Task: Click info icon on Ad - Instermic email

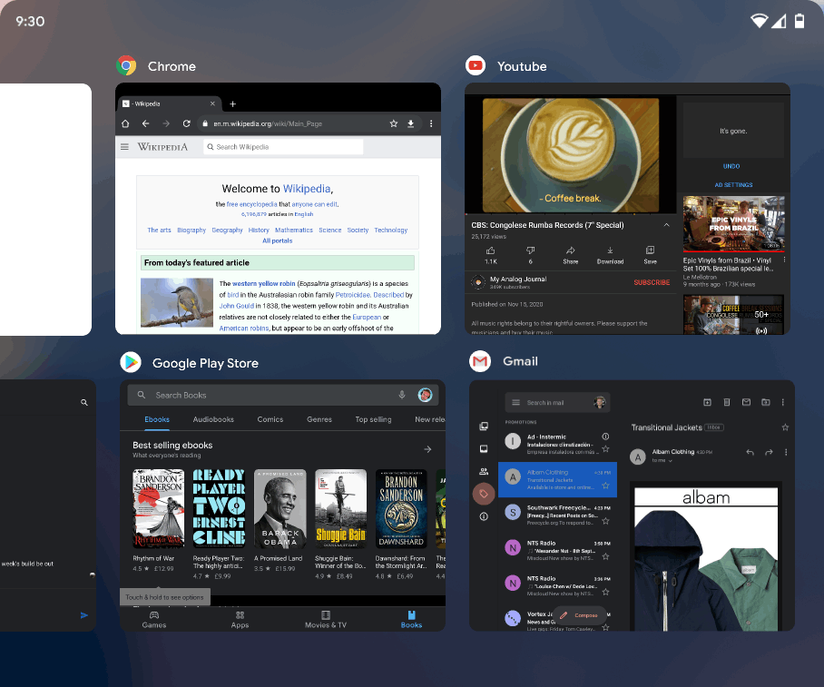Action: pos(605,437)
